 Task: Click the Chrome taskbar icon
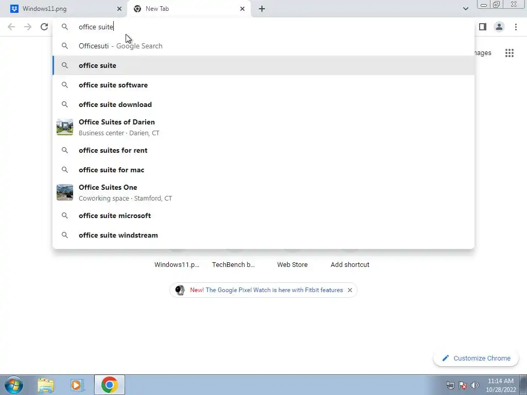[109, 385]
